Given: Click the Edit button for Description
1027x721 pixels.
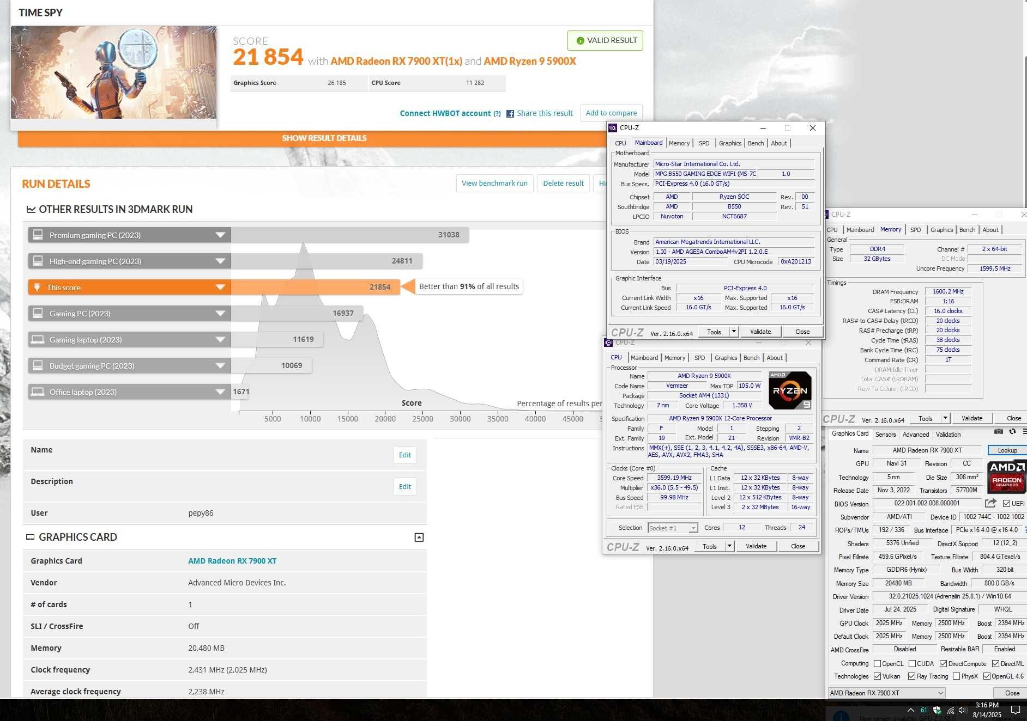Looking at the screenshot, I should tap(405, 487).
